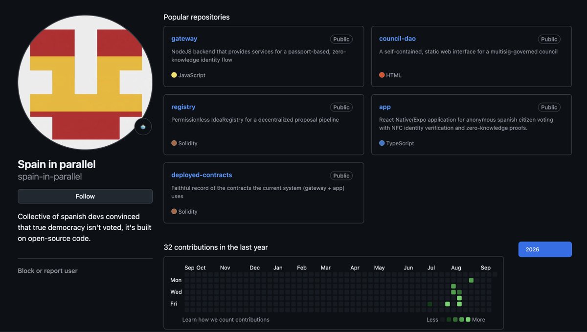The width and height of the screenshot is (587, 332).
Task: Select the 2026 year button
Action: 545,249
